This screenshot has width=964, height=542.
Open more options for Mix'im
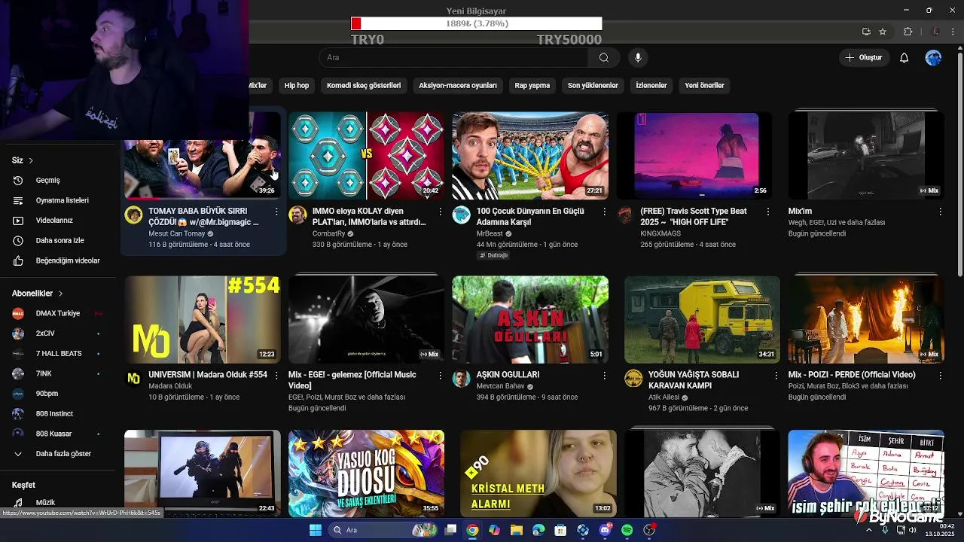(x=940, y=212)
